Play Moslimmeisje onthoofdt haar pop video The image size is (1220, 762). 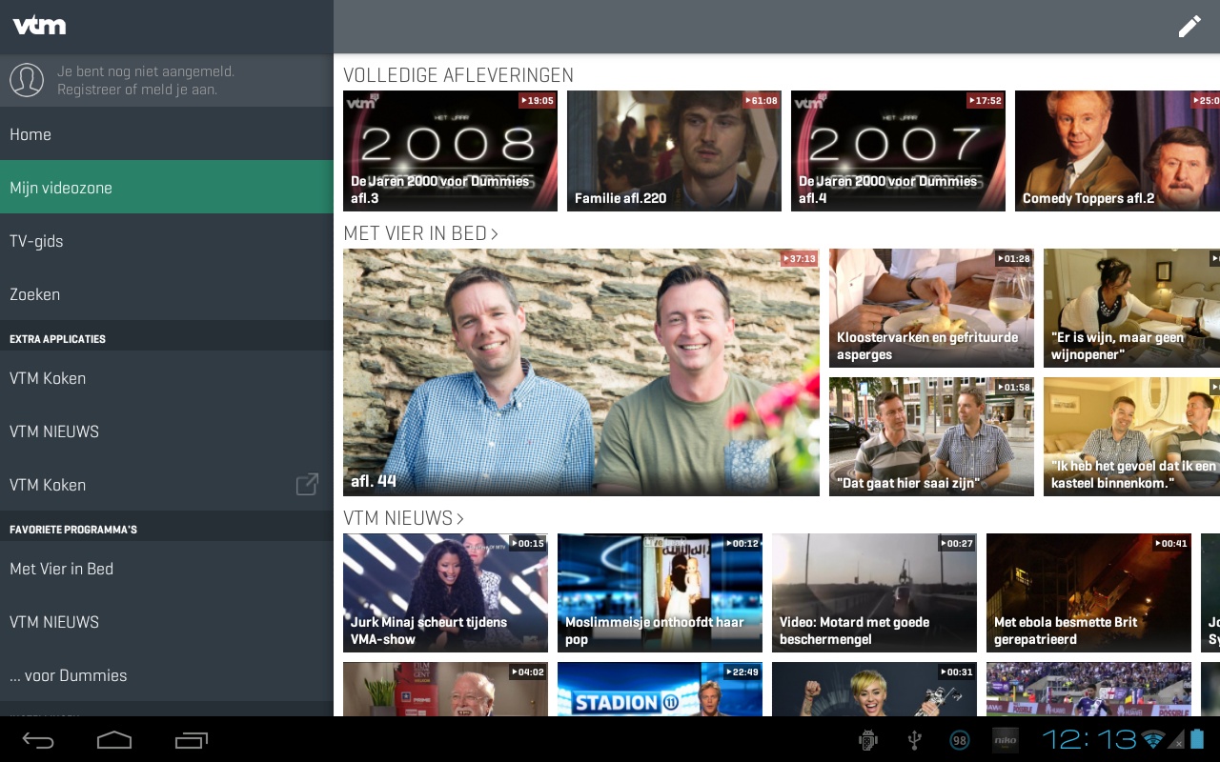(660, 592)
